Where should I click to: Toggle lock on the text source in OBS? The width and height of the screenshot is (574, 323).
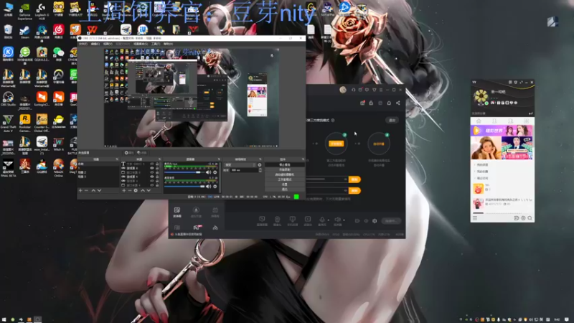point(157,164)
